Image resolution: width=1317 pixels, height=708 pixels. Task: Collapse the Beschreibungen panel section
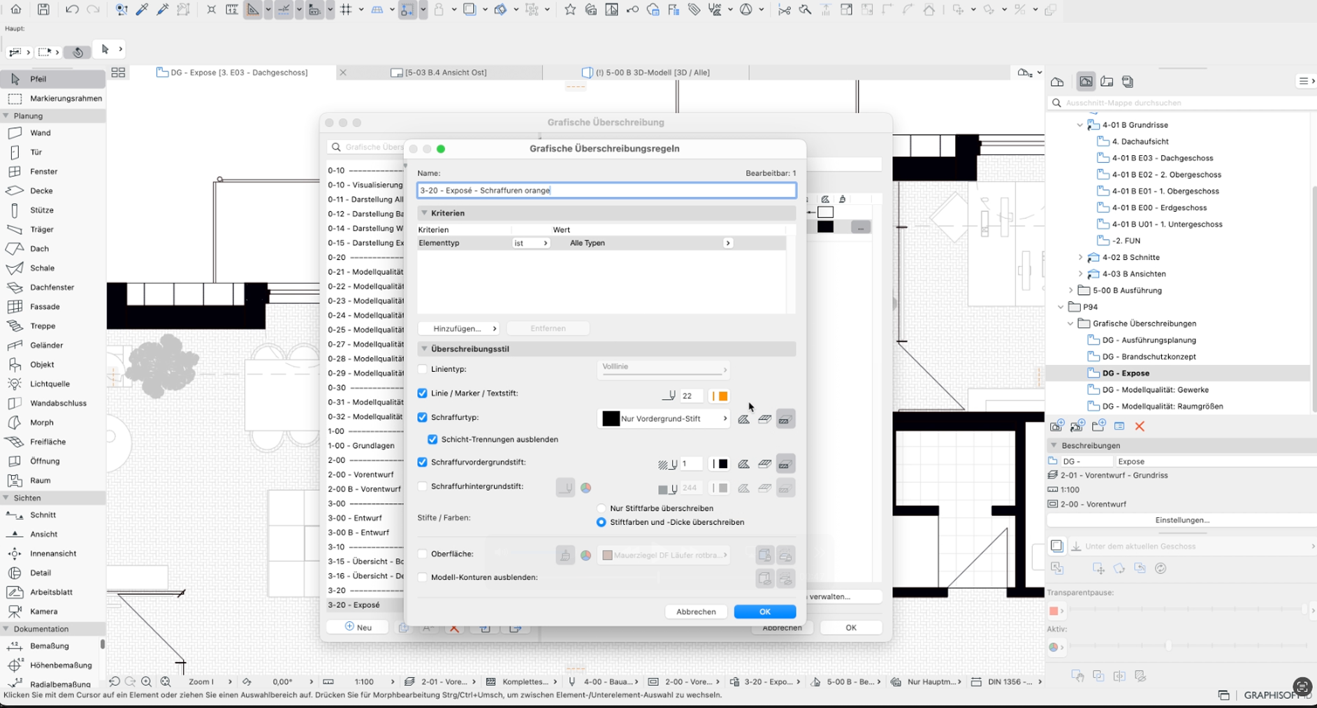click(1054, 445)
